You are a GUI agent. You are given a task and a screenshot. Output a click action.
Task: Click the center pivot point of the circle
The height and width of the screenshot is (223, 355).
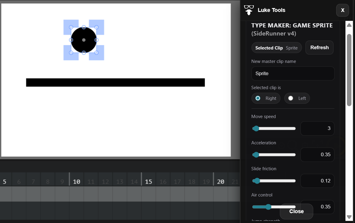tap(84, 40)
